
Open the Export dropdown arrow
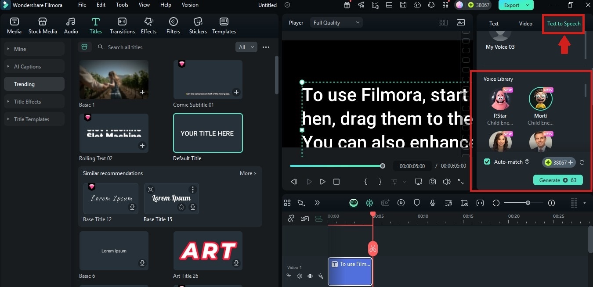tap(528, 5)
